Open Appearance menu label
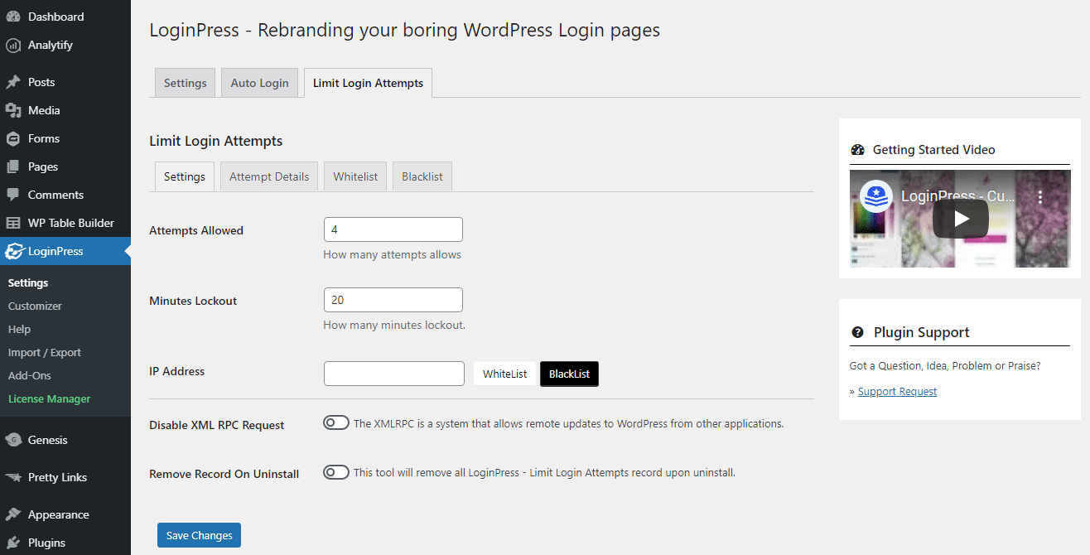 click(59, 514)
